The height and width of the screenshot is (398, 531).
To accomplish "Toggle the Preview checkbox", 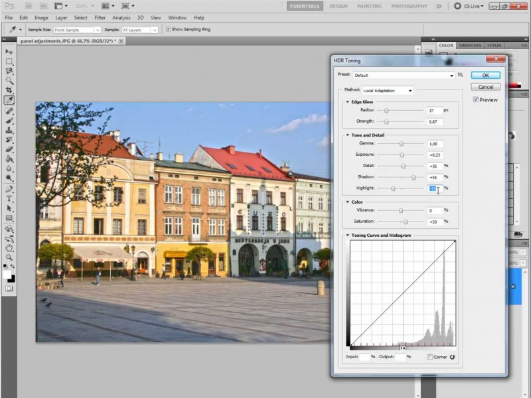I will tap(476, 99).
